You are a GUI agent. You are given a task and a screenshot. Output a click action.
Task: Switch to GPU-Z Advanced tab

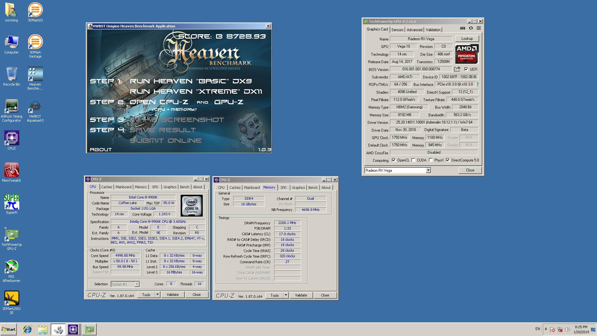click(x=414, y=30)
